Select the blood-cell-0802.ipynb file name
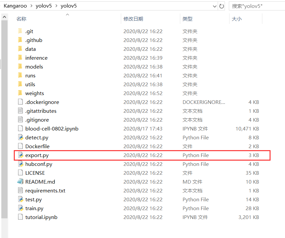The image size is (285, 238). 52,129
